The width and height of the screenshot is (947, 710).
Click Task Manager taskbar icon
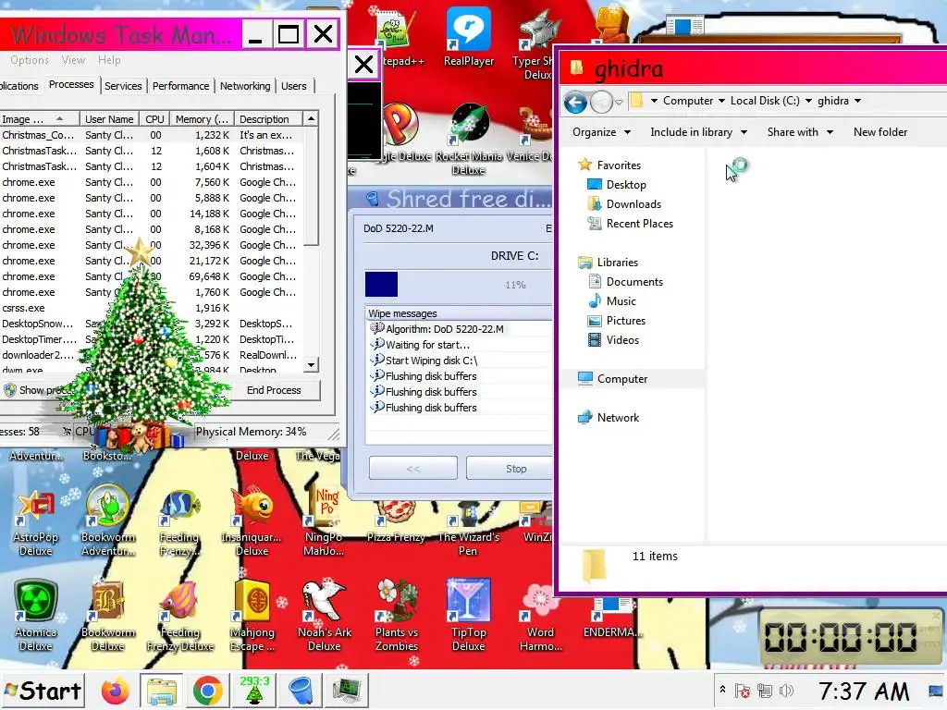pos(347,692)
